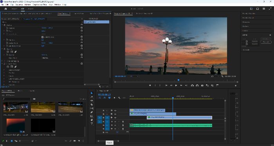Open the Sequence menu

(x=19, y=5)
